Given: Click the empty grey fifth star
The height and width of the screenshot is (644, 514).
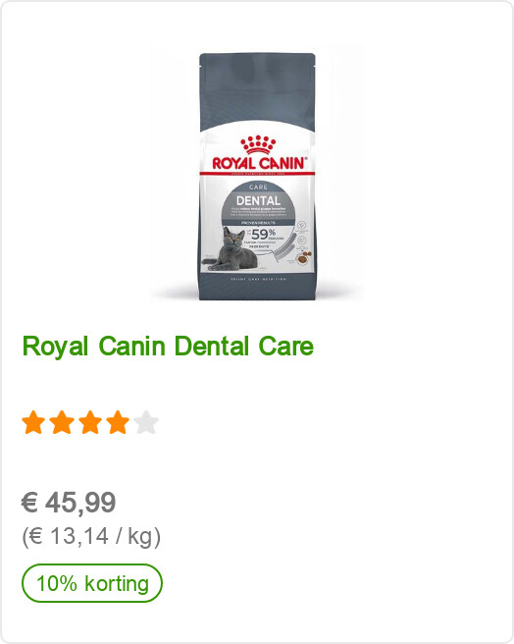Looking at the screenshot, I should click(x=146, y=422).
